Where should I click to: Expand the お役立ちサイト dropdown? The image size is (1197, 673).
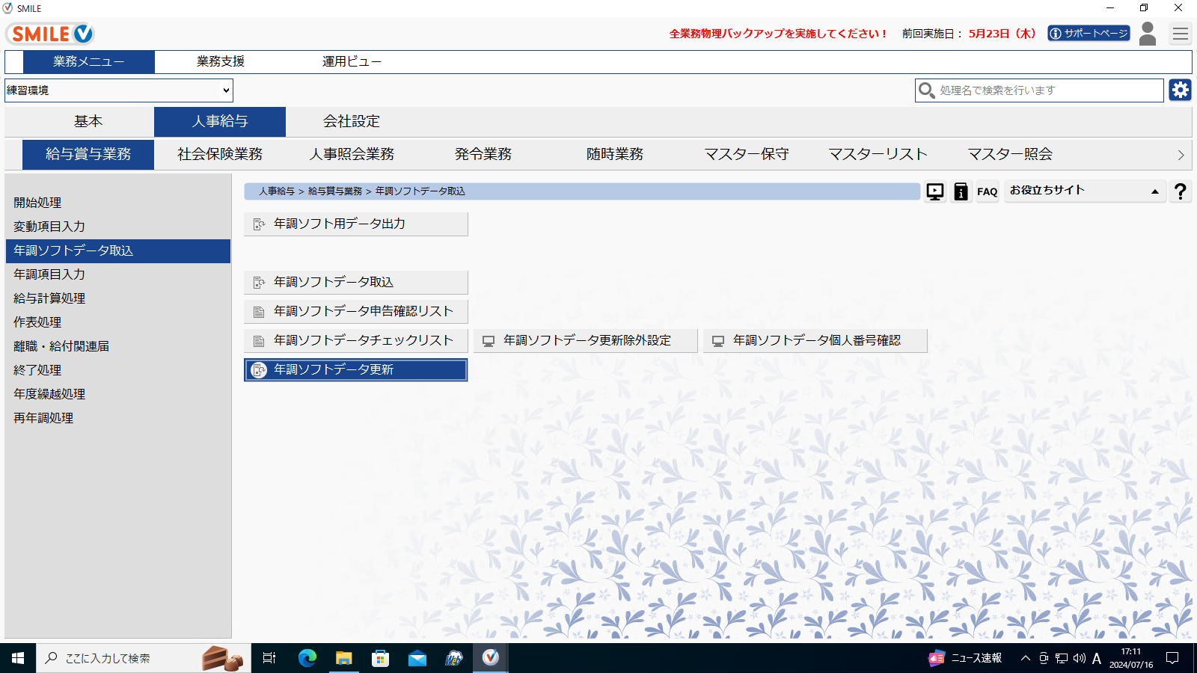(1084, 191)
